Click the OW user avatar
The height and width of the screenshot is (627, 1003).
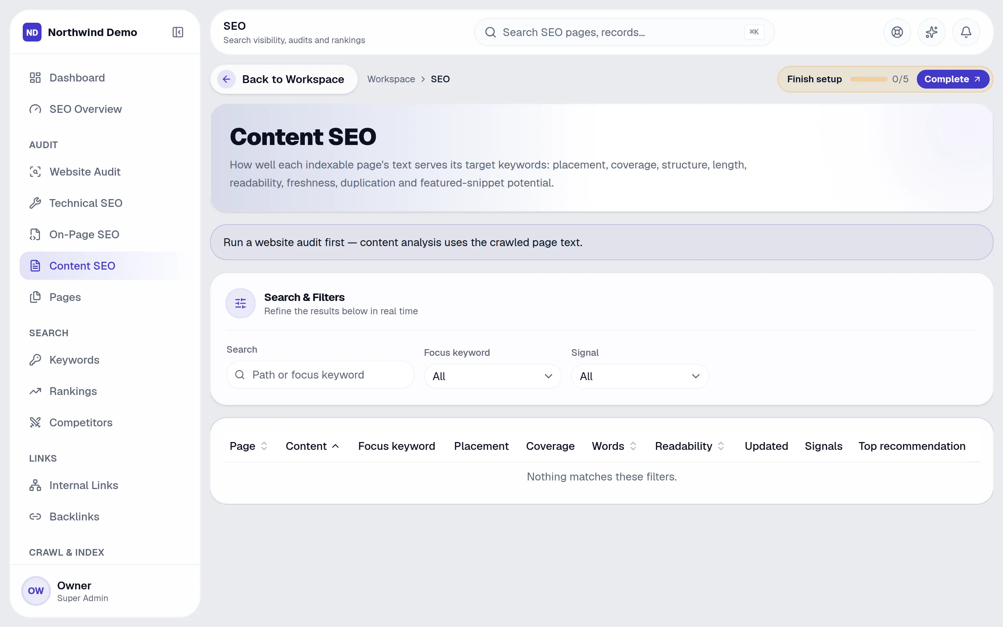tap(36, 591)
